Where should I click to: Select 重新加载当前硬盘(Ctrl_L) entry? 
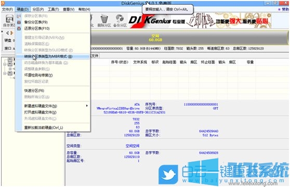click(44, 127)
